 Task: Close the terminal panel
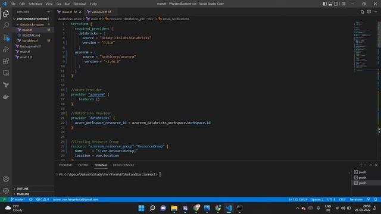(x=376, y=165)
